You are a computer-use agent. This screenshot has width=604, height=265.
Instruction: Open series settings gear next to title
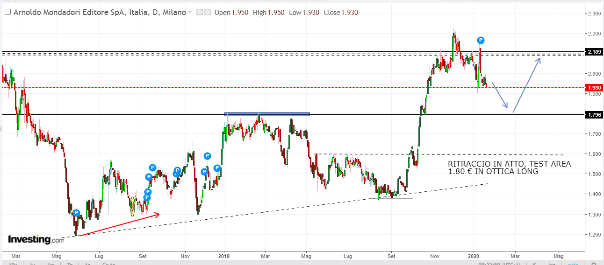(x=207, y=13)
